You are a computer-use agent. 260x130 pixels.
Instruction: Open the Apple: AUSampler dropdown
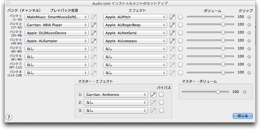click(57, 41)
